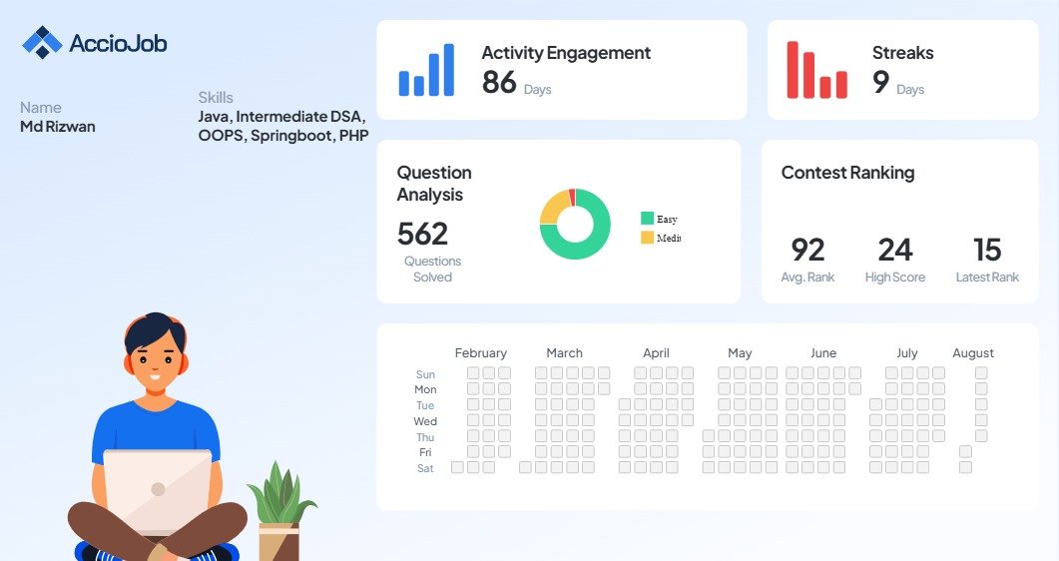Click the 562 Questions Solved count
This screenshot has width=1059, height=561.
click(x=423, y=235)
